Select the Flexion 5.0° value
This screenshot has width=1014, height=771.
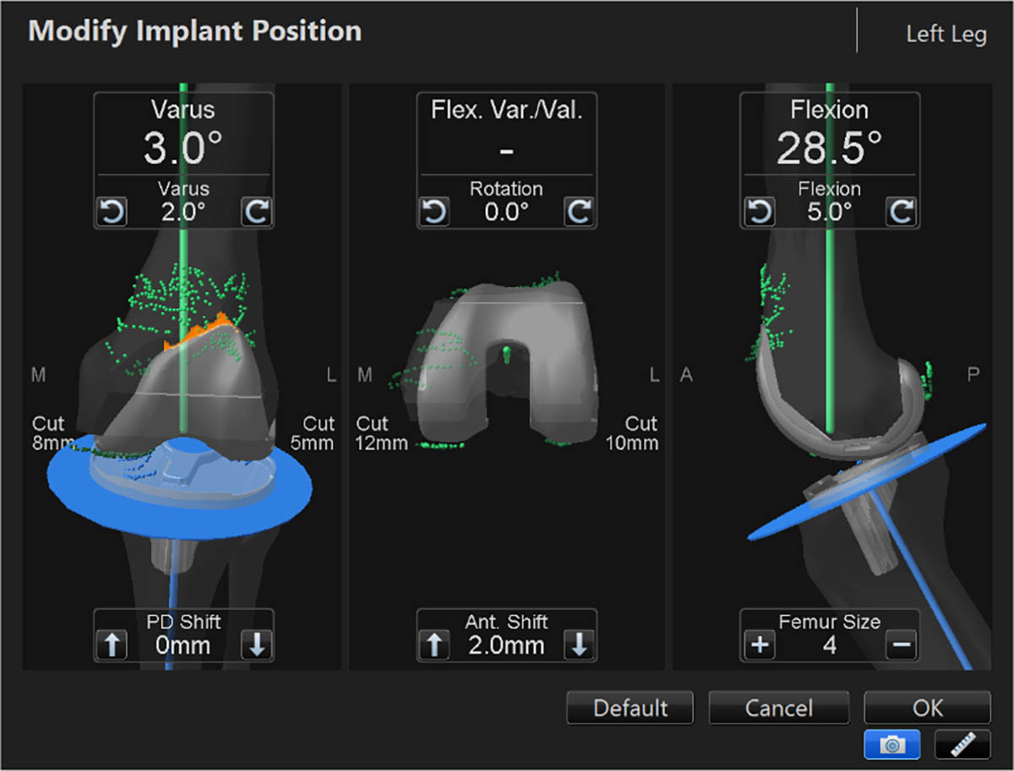(x=830, y=211)
